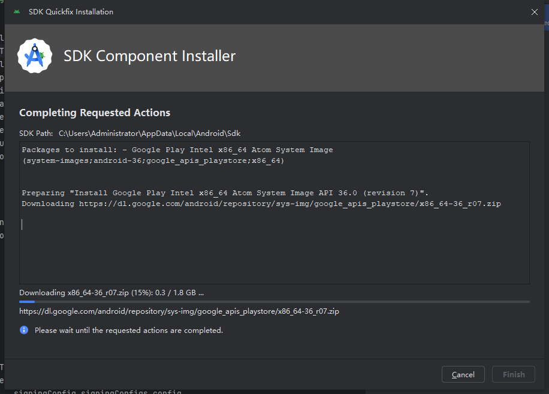
Task: Click the 'SDK Path:' label
Action: click(36, 133)
